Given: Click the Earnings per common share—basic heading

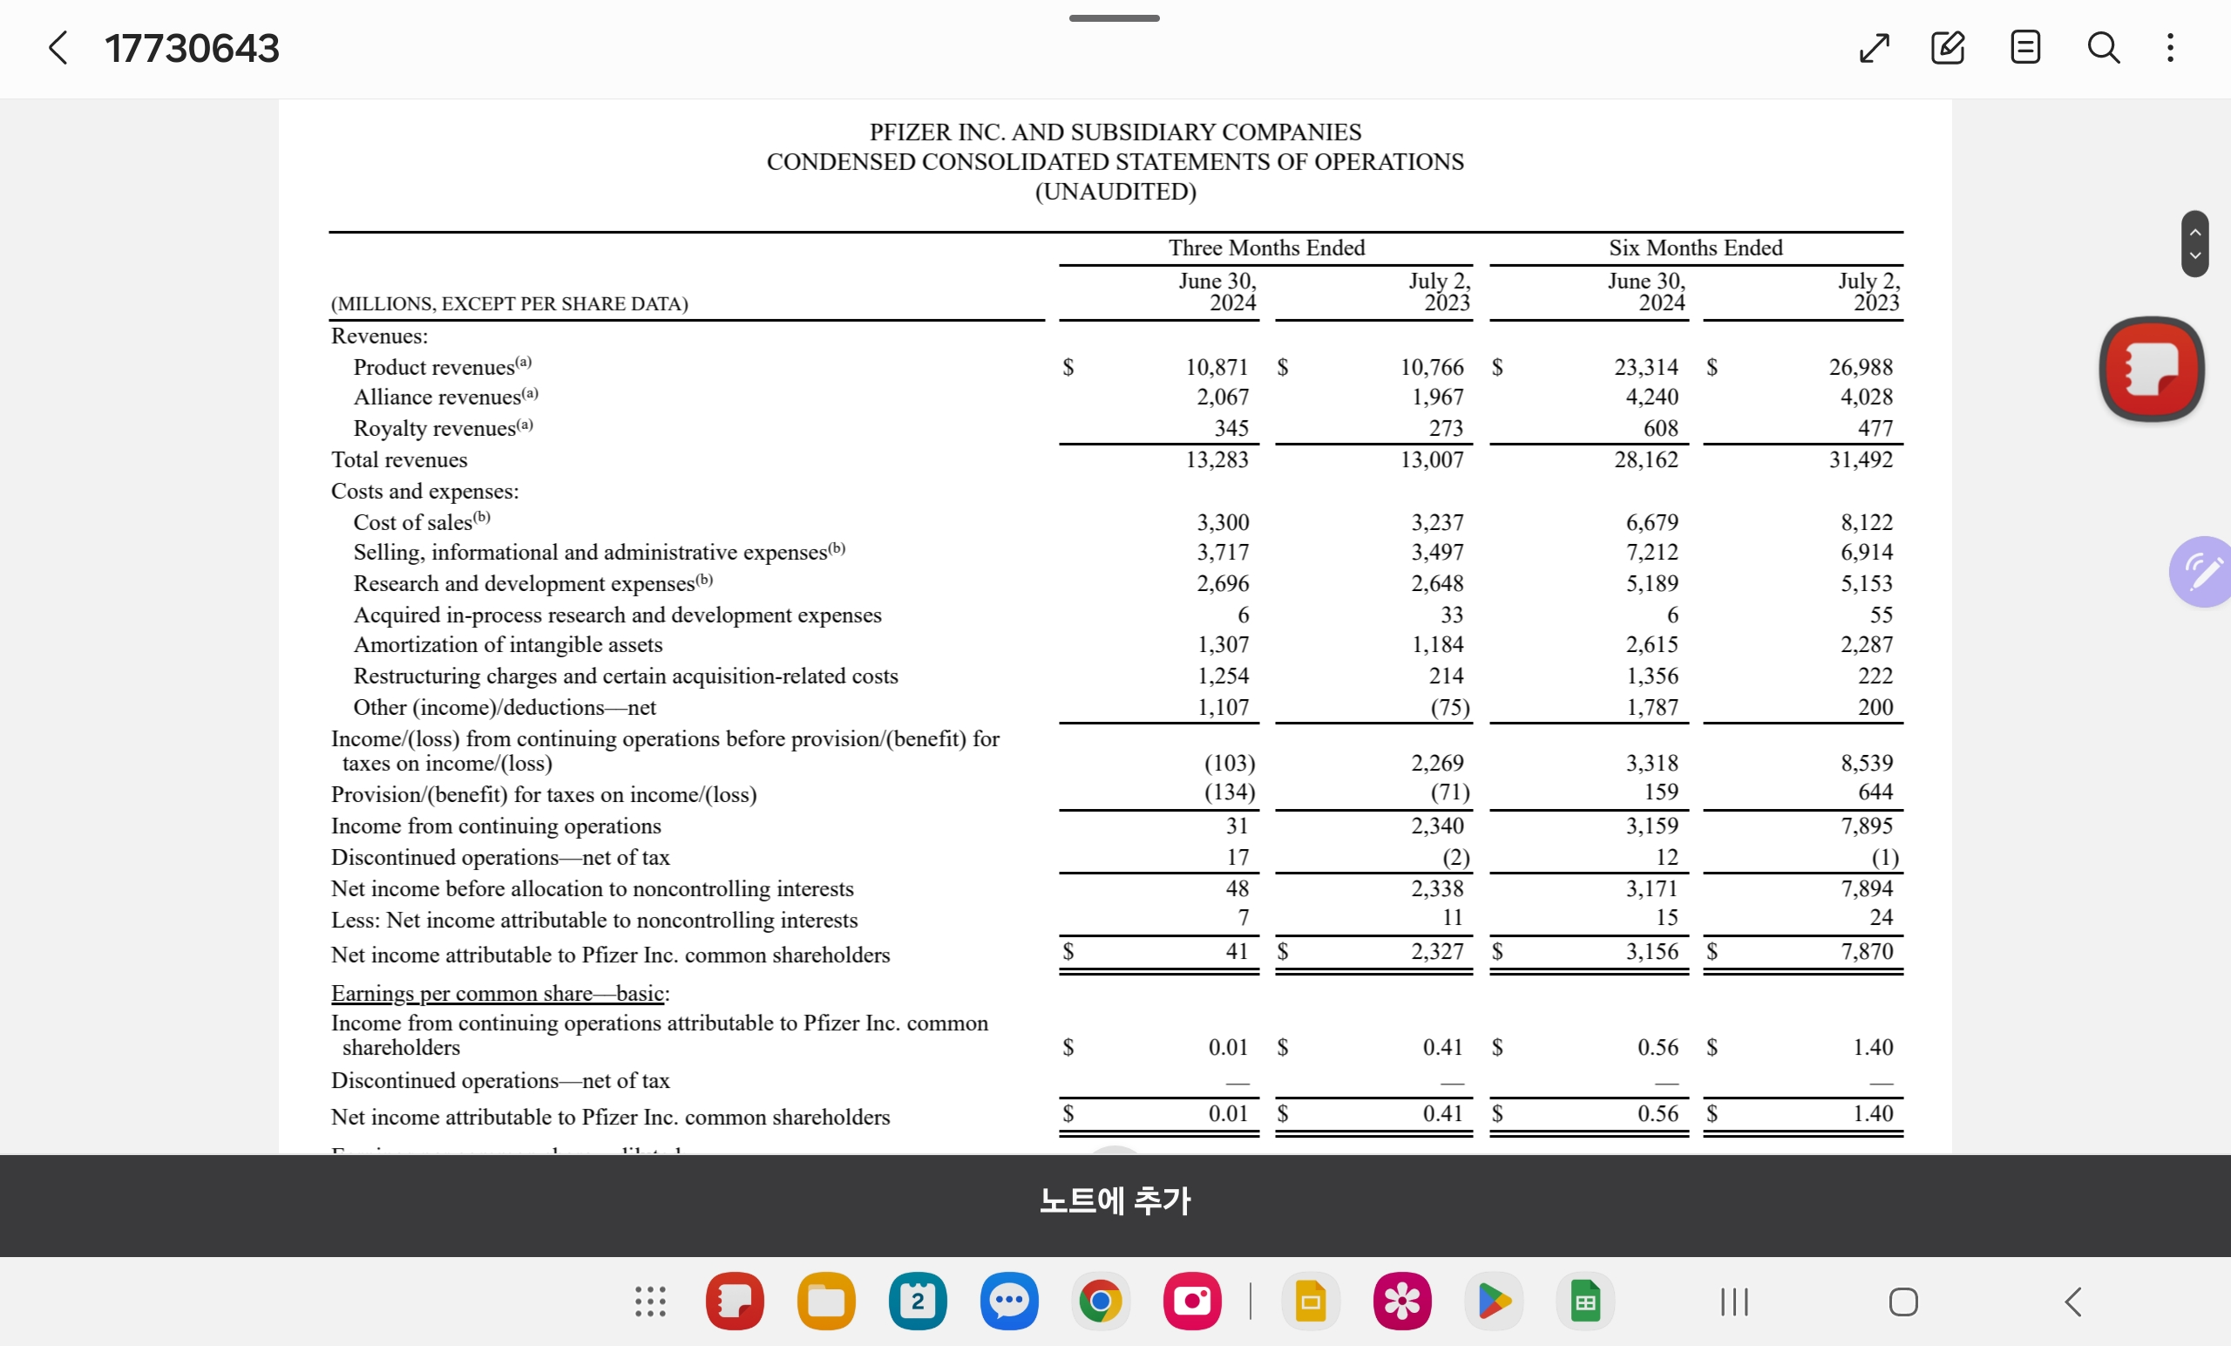Looking at the screenshot, I should (500, 993).
